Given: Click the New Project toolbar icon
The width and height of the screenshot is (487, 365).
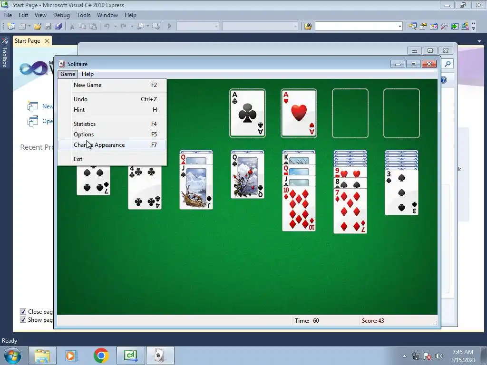Looking at the screenshot, I should (x=11, y=27).
